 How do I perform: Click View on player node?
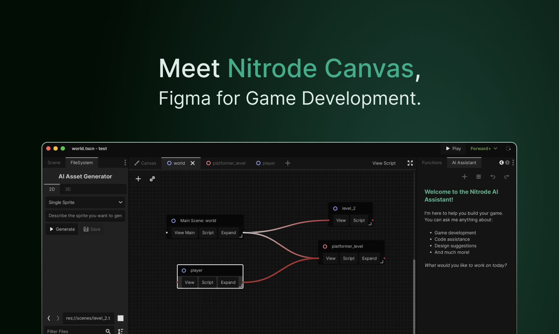[x=189, y=282]
